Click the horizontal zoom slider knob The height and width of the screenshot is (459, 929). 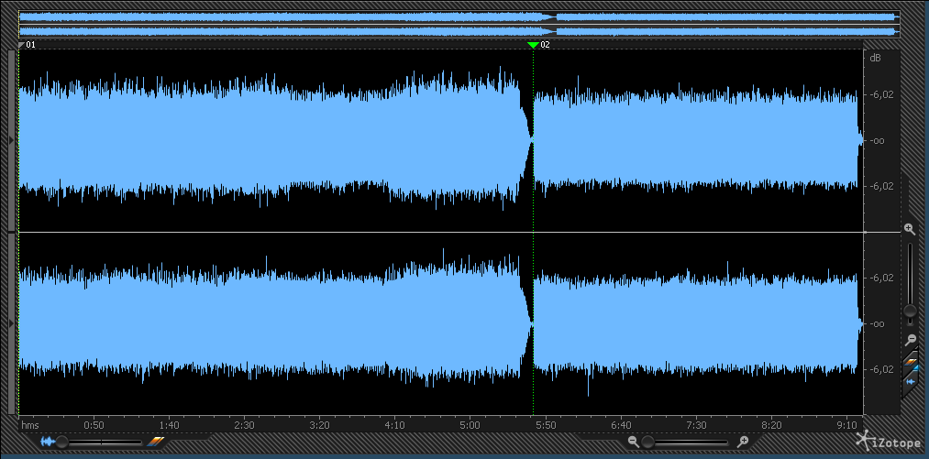pyautogui.click(x=647, y=442)
